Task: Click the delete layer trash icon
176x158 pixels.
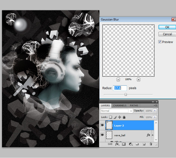Action: click(151, 144)
